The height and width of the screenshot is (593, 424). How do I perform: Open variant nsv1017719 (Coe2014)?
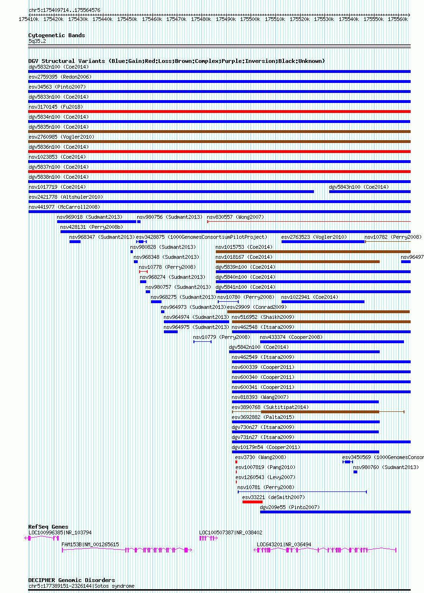171,192
